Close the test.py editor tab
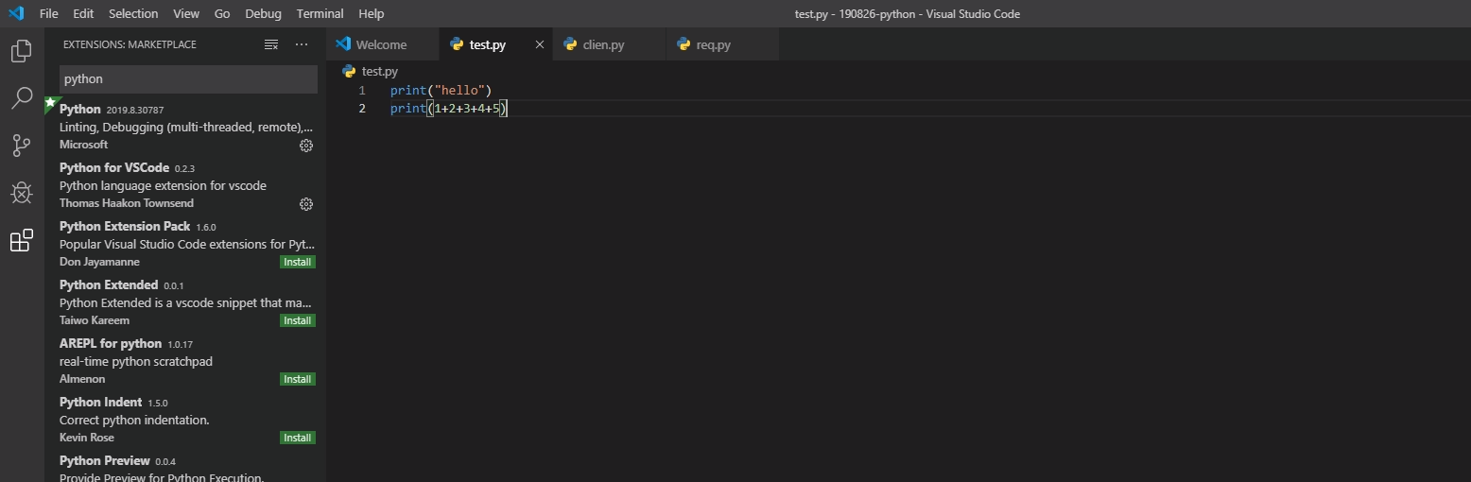Viewport: 1471px width, 482px height. coord(540,44)
